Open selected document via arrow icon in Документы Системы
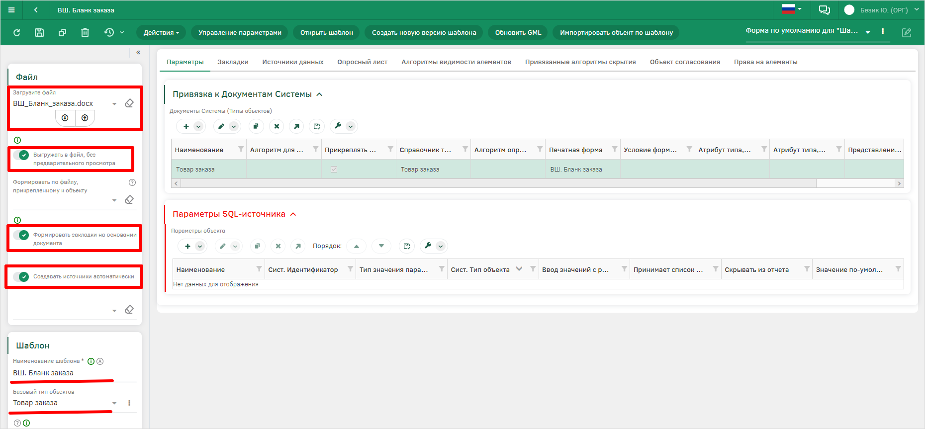 (296, 126)
